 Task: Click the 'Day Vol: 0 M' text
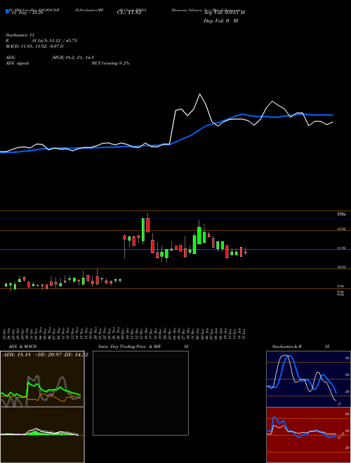pos(220,21)
